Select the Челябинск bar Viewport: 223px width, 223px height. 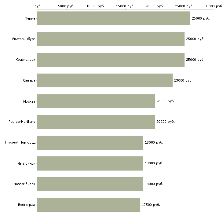90,163
